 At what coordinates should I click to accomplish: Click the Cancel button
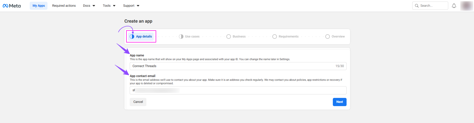coord(138,102)
